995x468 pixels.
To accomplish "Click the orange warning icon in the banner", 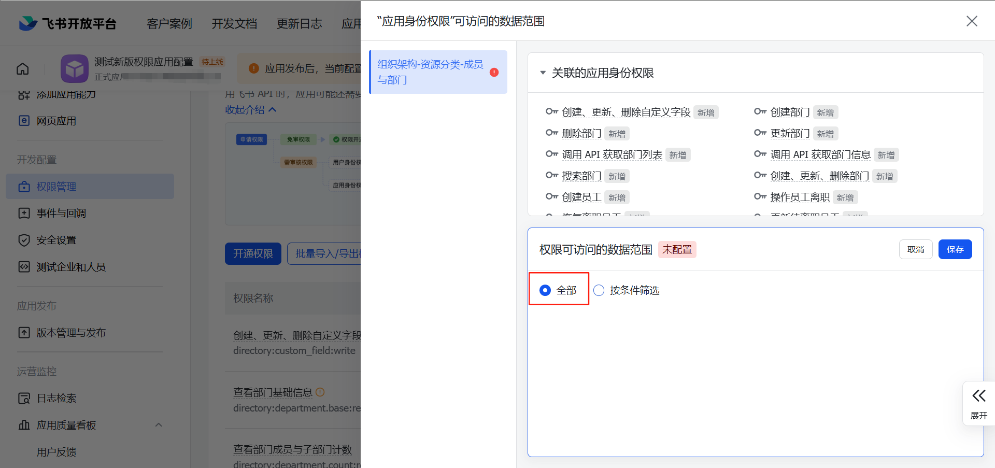I will pos(254,68).
